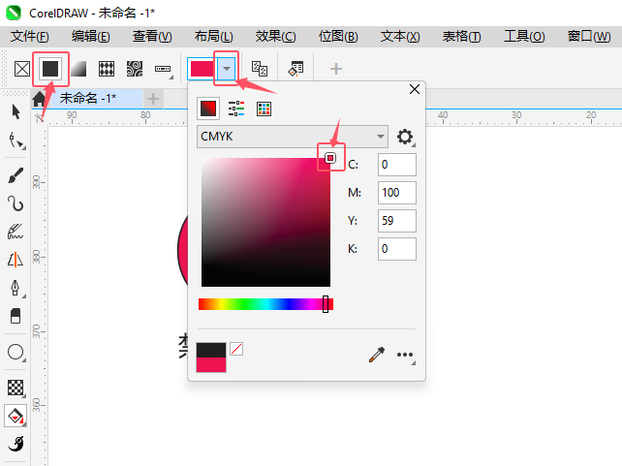
Task: Click the Y value input field
Action: tap(397, 221)
